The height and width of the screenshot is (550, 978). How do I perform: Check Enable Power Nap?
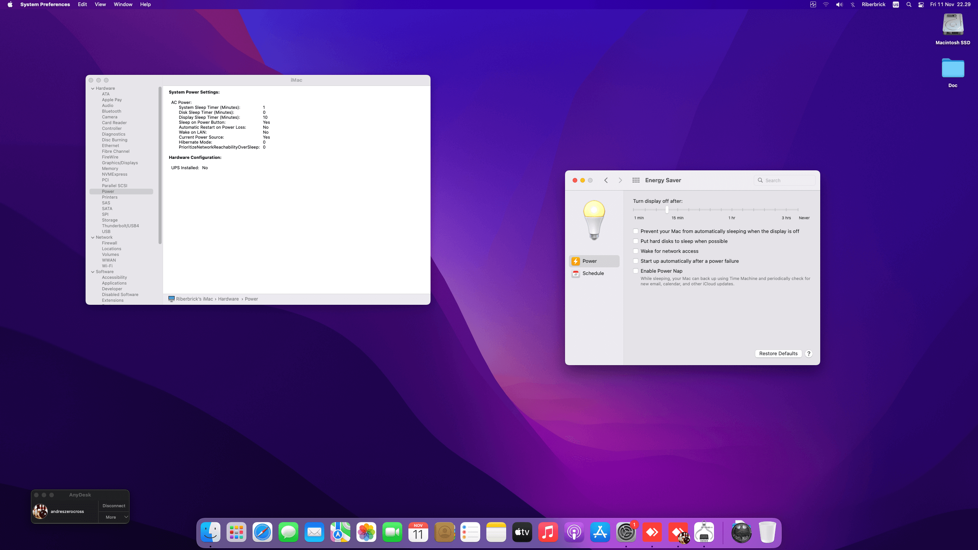[636, 271]
